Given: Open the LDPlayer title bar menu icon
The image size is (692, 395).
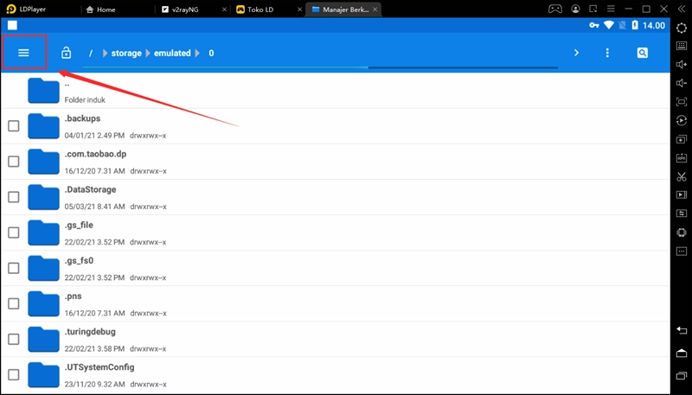Looking at the screenshot, I should point(611,9).
